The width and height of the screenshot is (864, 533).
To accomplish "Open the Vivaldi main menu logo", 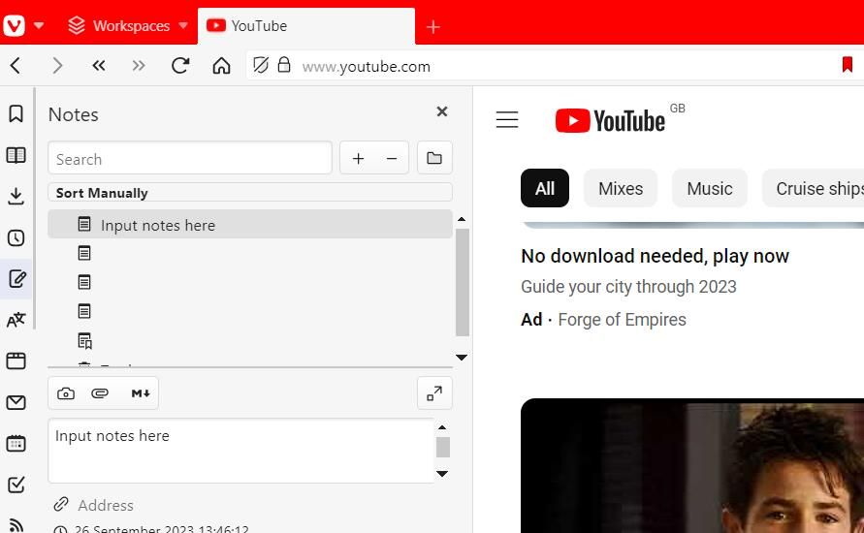I will 14,25.
